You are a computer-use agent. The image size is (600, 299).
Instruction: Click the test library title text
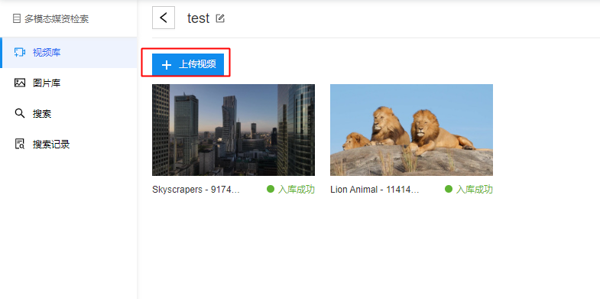(x=198, y=18)
